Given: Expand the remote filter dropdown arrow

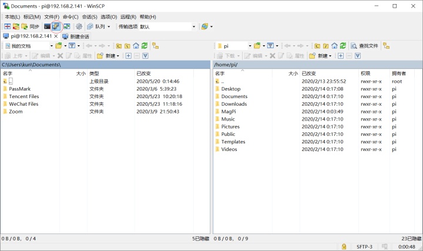Looking at the screenshot, I should coord(277,46).
